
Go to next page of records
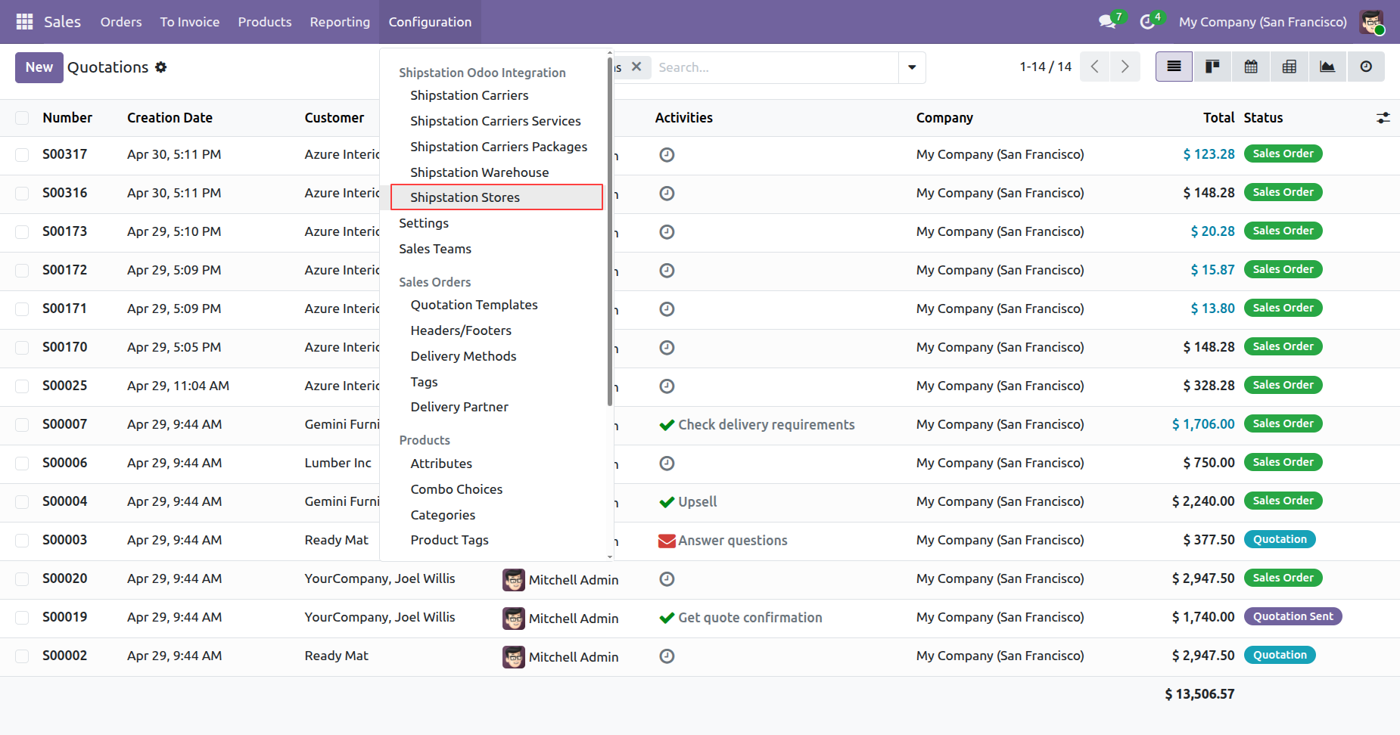click(1125, 67)
